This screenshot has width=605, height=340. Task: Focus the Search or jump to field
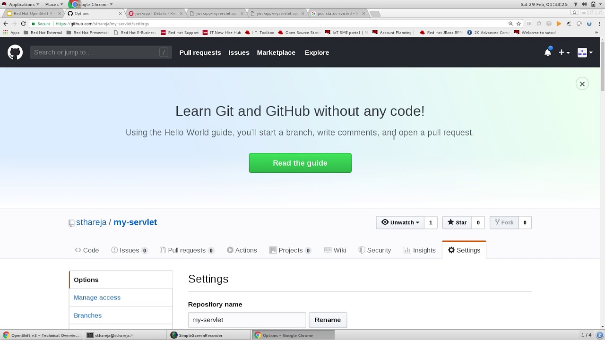point(101,52)
